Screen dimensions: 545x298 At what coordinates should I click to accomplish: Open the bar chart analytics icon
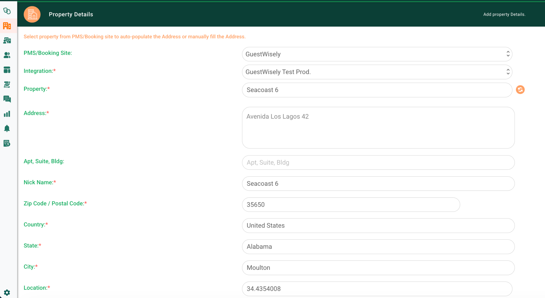[7, 114]
